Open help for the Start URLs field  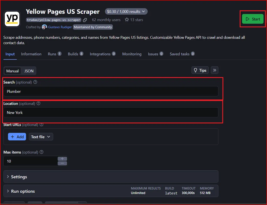[x=41, y=125]
